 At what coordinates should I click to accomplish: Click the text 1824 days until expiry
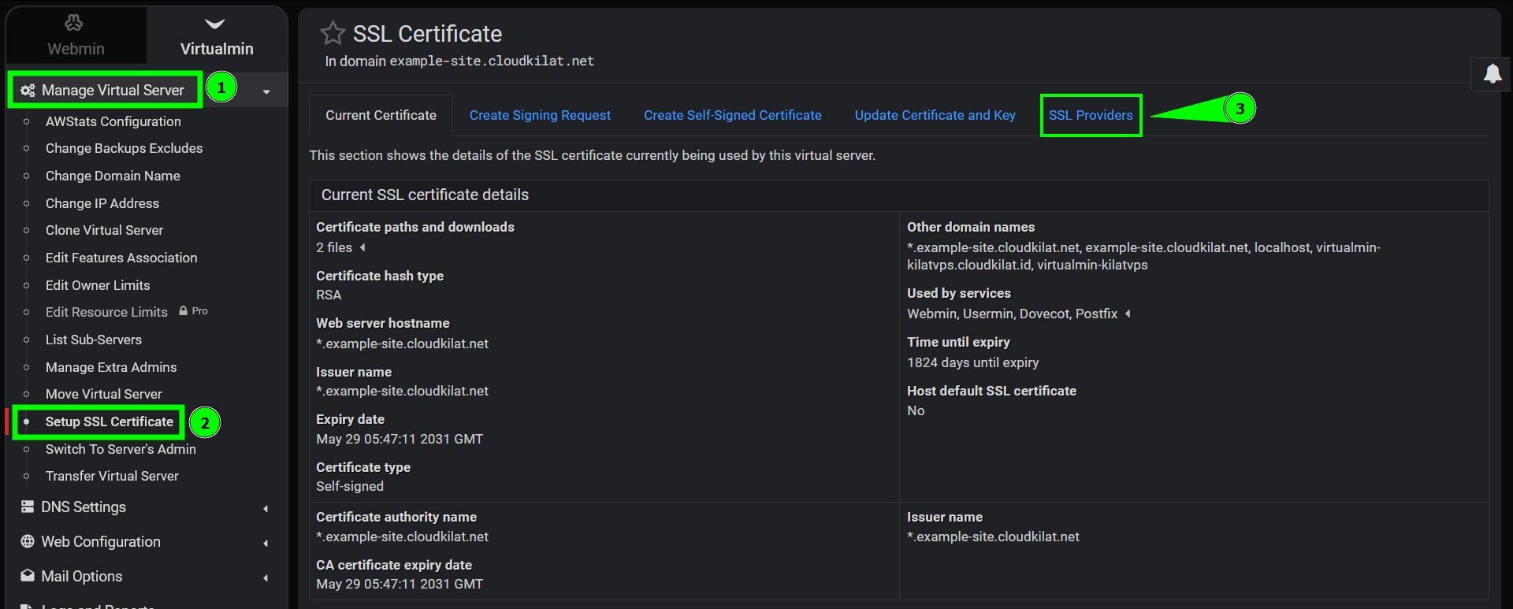(x=972, y=362)
